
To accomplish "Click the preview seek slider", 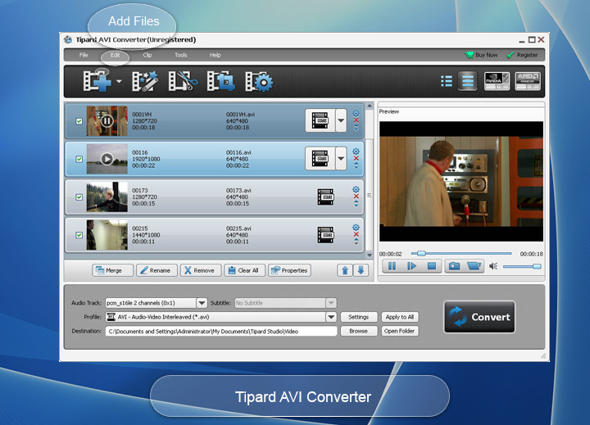I will pos(461,254).
